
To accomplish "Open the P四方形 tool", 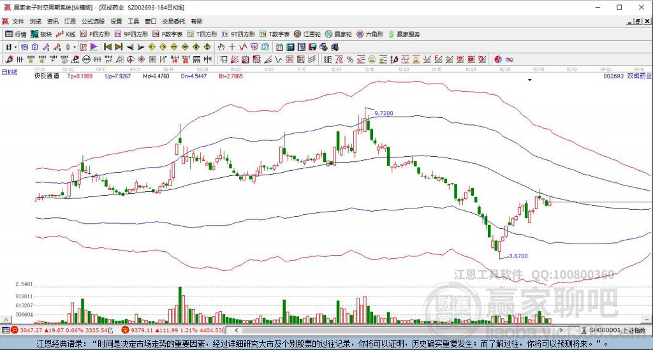I will point(95,34).
